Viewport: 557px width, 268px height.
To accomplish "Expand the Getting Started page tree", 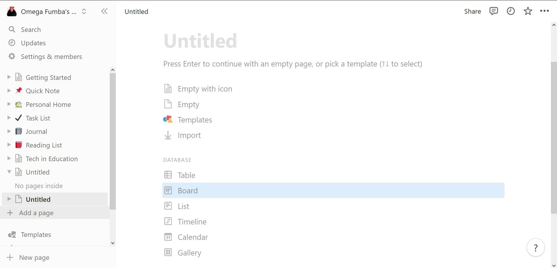I will coord(9,77).
